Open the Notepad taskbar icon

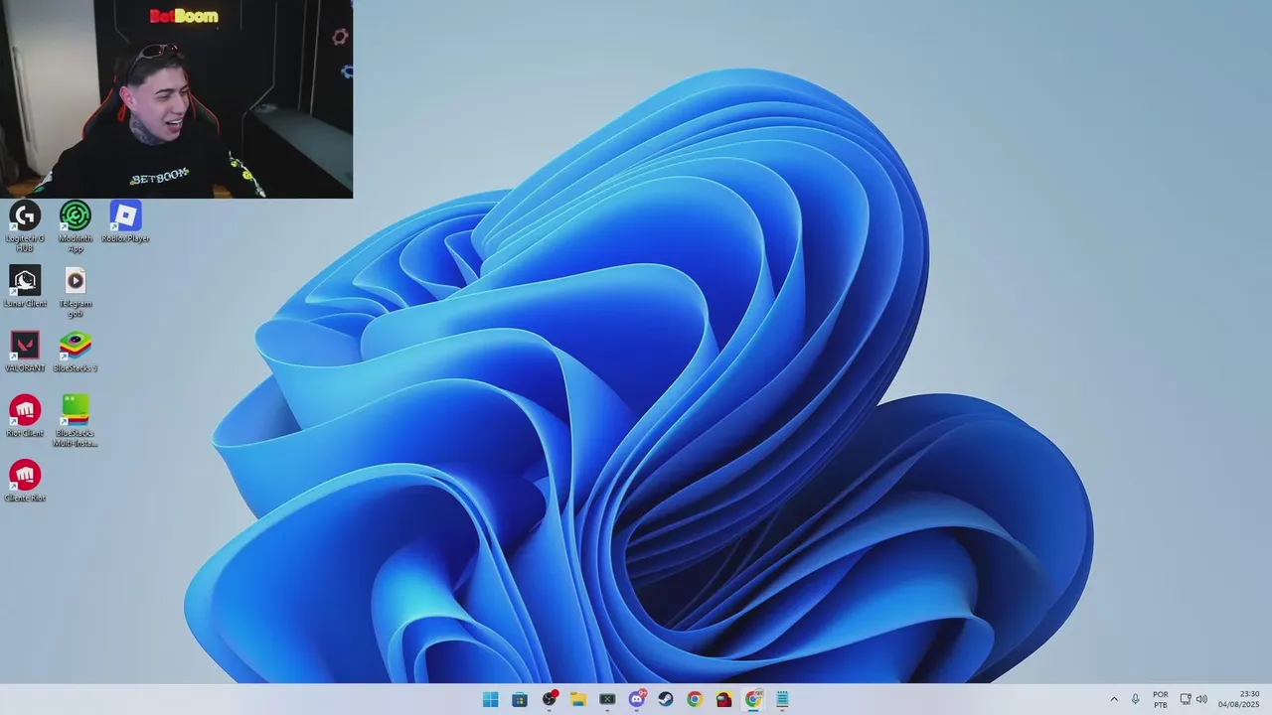coord(783,699)
